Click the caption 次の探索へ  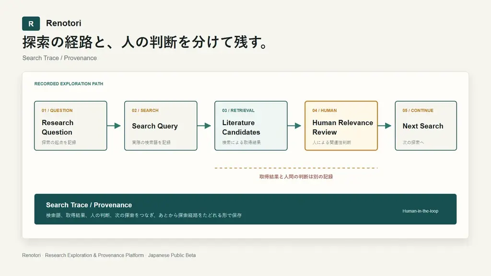(x=413, y=142)
